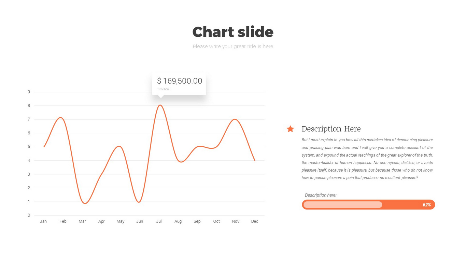This screenshot has width=466, height=262.
Task: Click the Dec label on the x-axis
Action: 255,221
